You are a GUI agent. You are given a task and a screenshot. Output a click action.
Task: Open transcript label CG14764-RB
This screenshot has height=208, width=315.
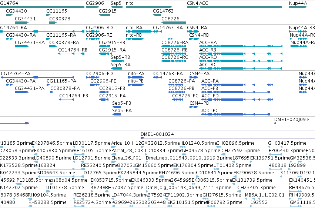coord(73,50)
